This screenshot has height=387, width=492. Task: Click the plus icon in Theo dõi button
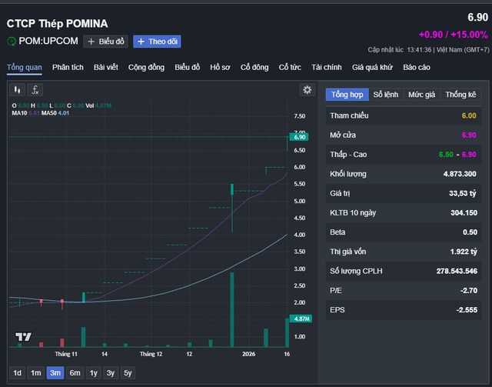click(141, 42)
